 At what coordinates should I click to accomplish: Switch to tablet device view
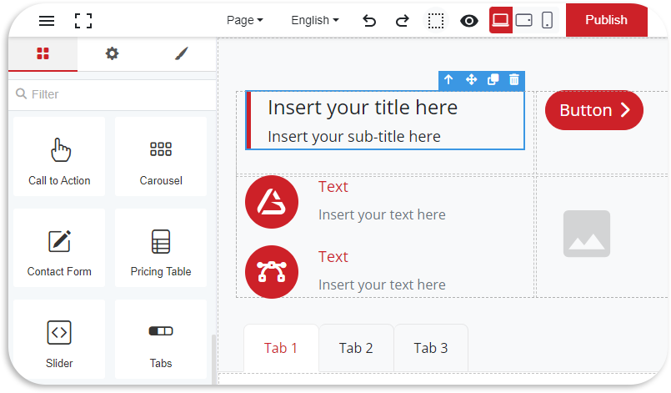click(x=524, y=20)
